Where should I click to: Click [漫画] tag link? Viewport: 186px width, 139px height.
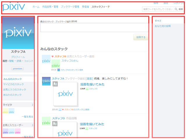89,79
